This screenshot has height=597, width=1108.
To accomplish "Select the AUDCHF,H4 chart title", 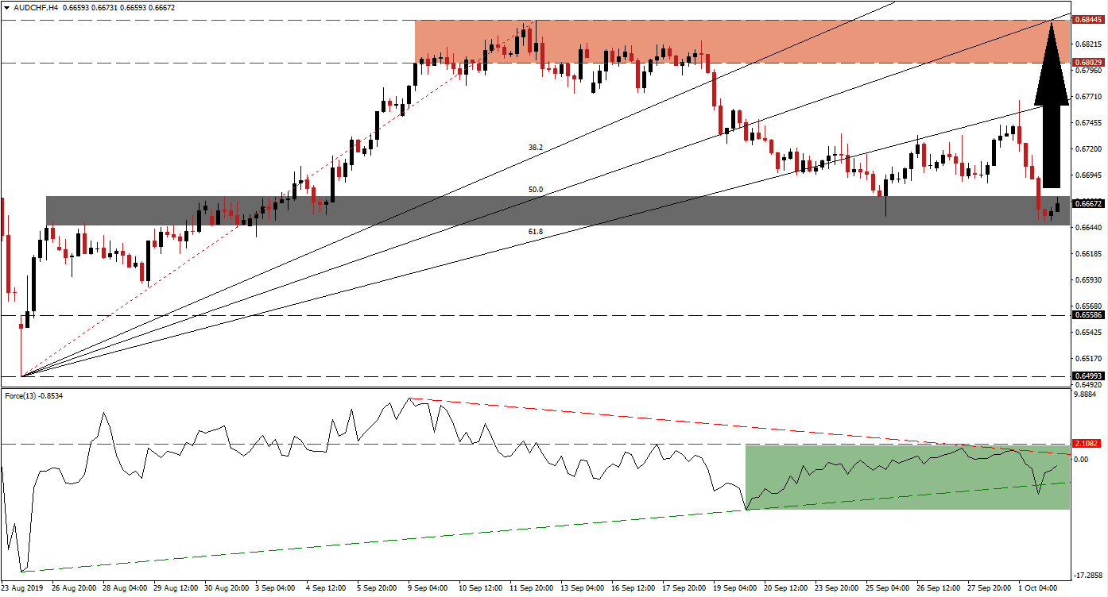I will 34,6.
